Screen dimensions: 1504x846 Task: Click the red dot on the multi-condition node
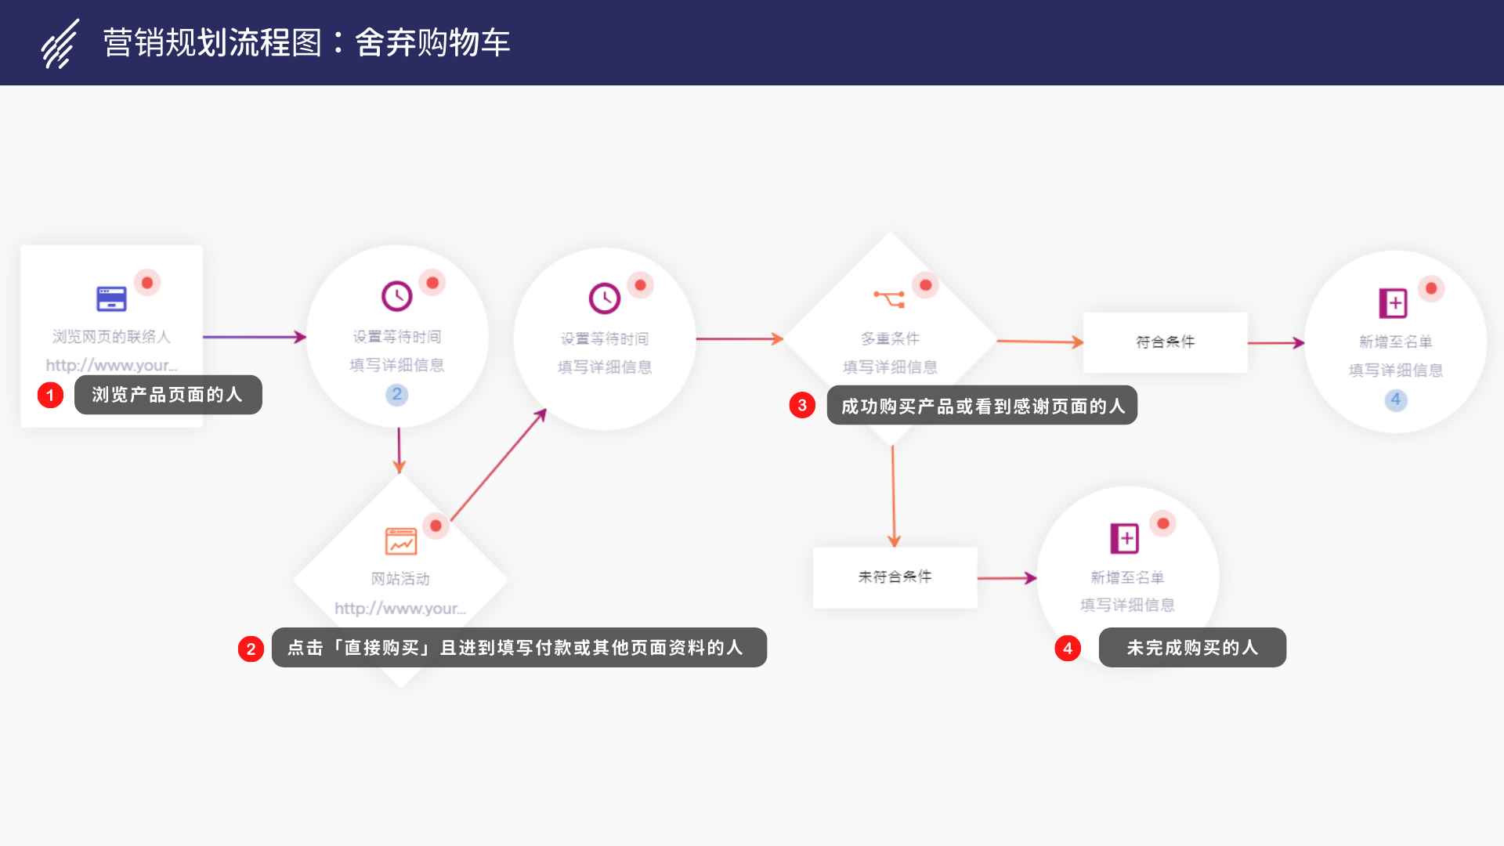point(926,285)
